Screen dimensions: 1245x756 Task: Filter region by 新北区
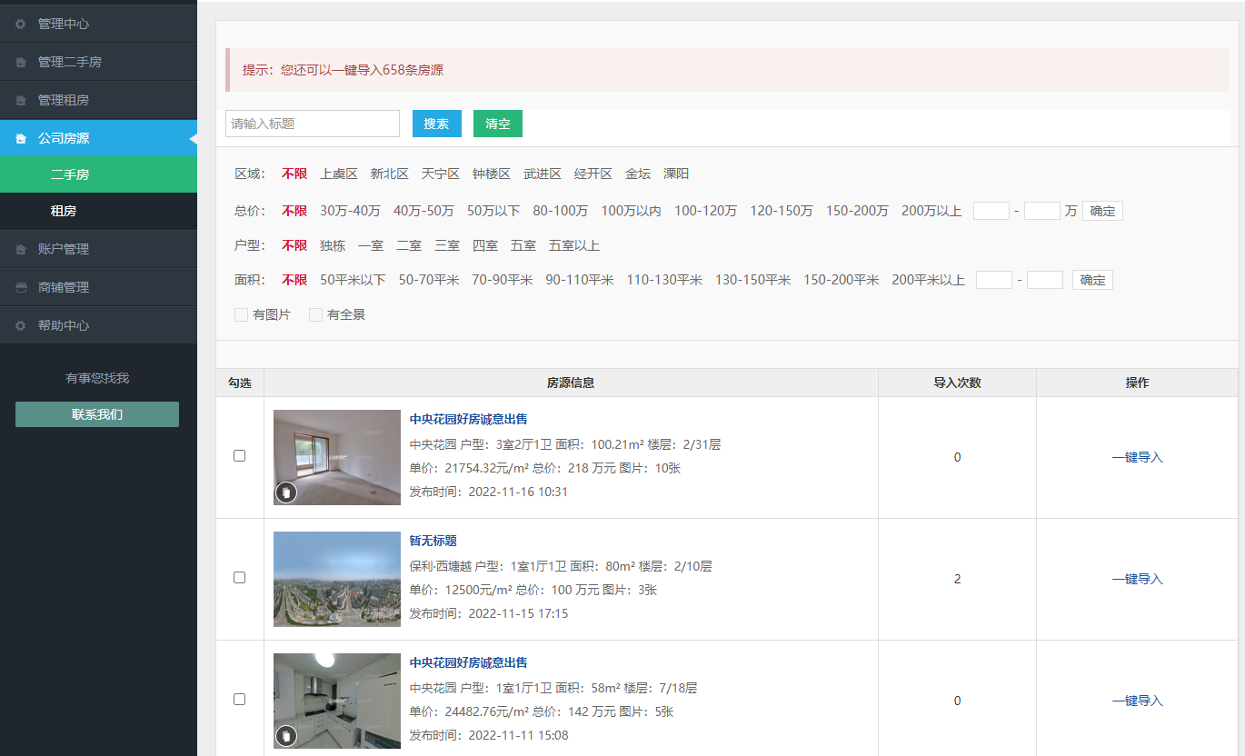click(389, 174)
